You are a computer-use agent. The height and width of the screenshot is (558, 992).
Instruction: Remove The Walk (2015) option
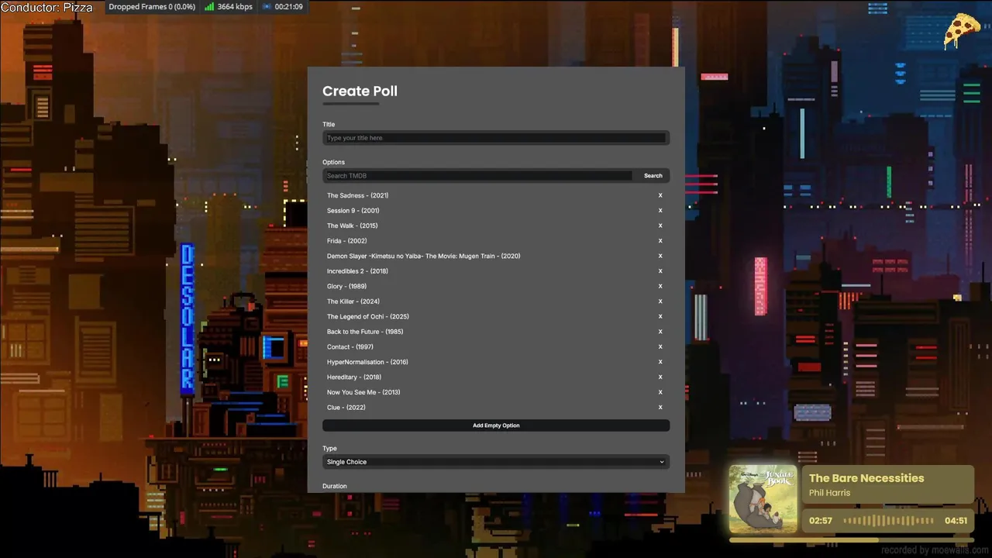[660, 226]
